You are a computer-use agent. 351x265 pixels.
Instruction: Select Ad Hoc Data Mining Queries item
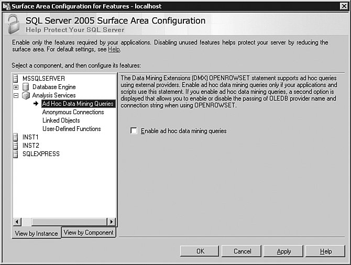click(79, 104)
